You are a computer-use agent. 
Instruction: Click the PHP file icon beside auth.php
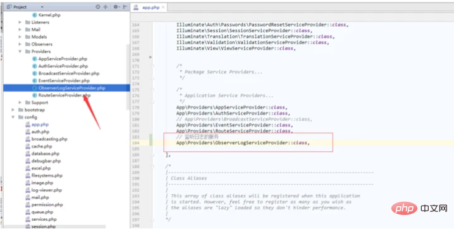coord(28,132)
